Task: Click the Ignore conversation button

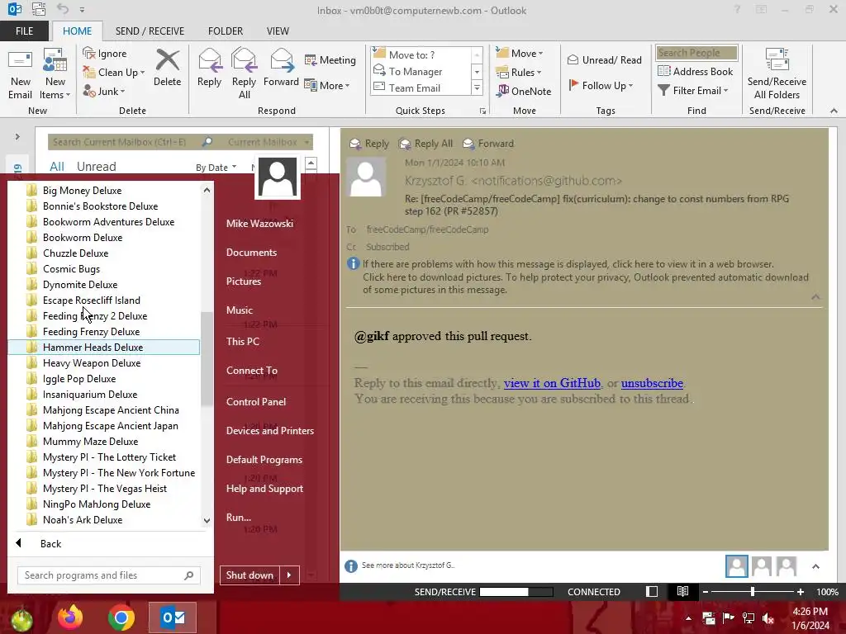Action: 105,54
